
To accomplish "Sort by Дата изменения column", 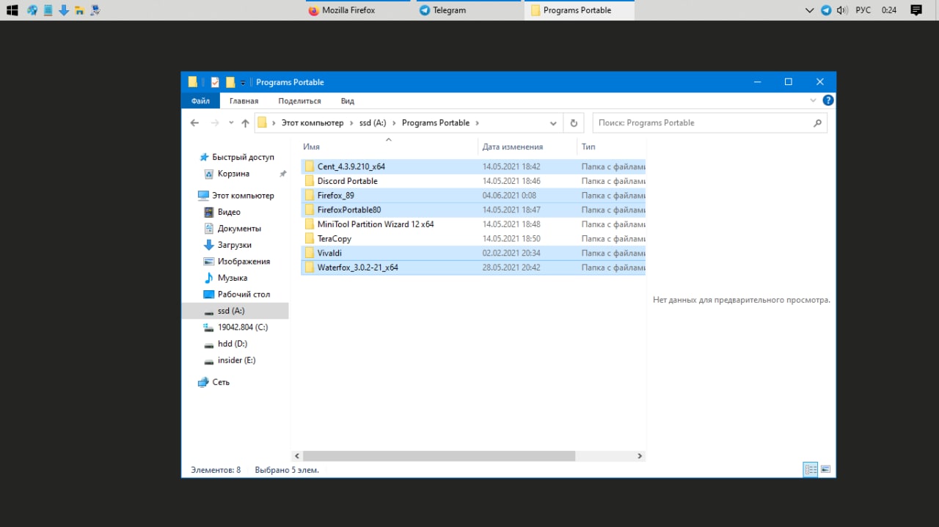I will 527,147.
